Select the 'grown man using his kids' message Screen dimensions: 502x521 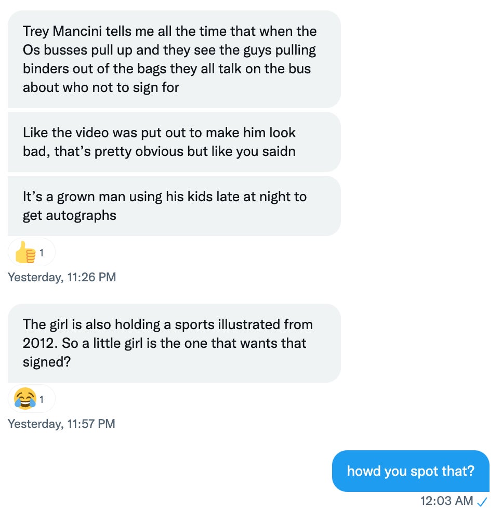174,206
